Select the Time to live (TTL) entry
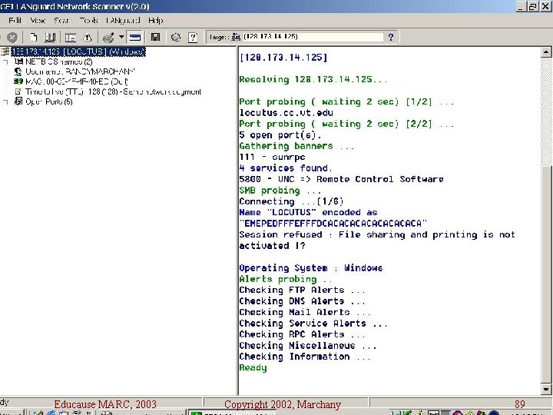The height and width of the screenshot is (415, 553). (x=113, y=91)
